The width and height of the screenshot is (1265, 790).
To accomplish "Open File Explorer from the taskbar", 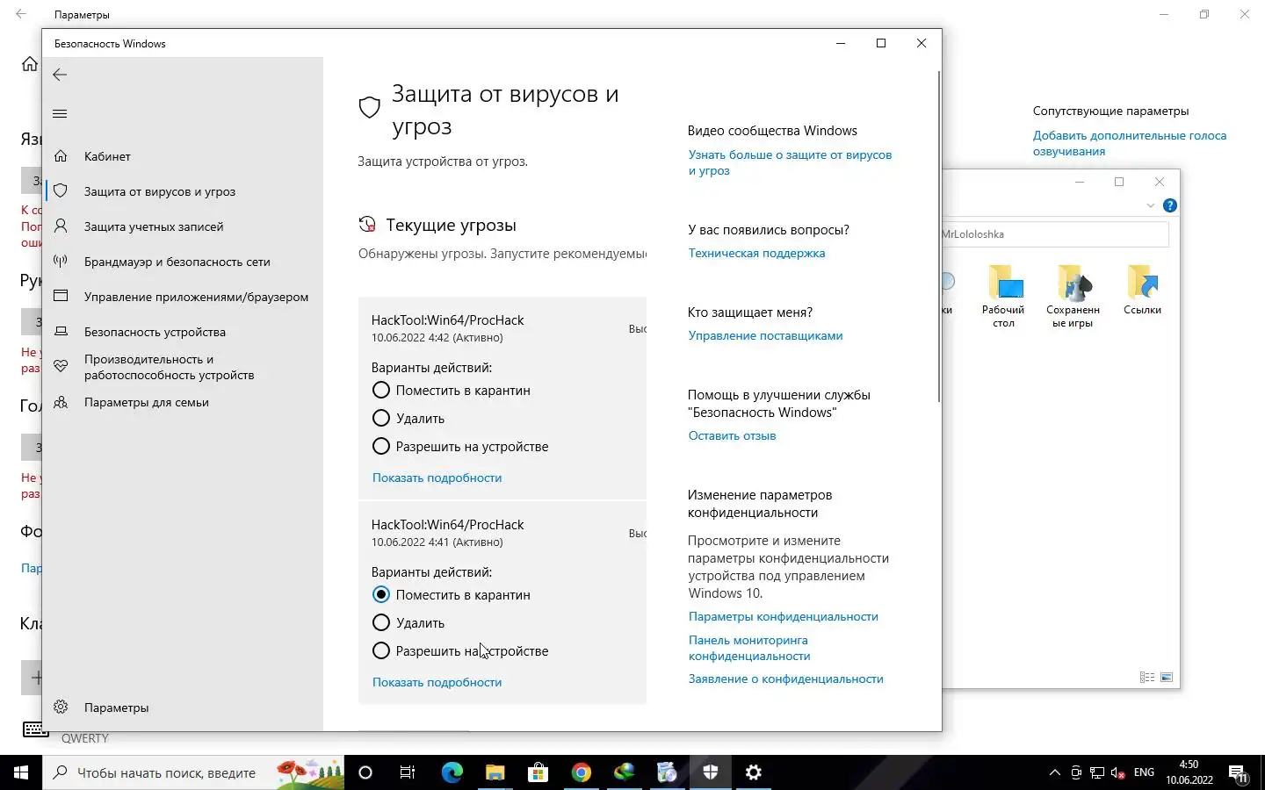I will 495,772.
